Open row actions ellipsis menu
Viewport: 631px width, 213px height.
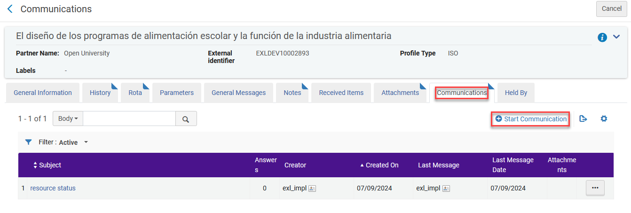595,188
